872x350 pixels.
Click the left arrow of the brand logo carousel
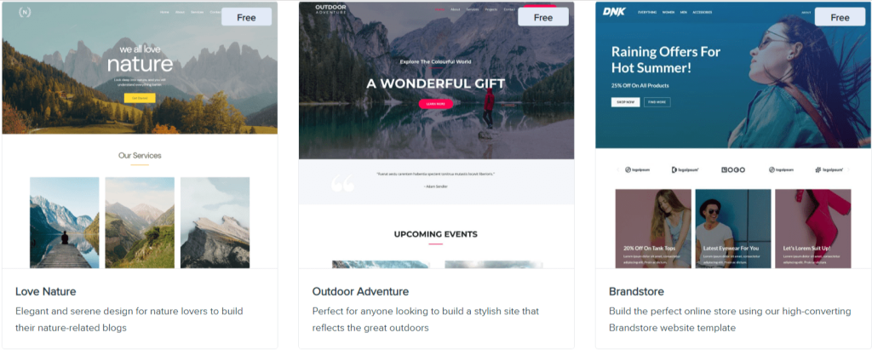pos(617,169)
